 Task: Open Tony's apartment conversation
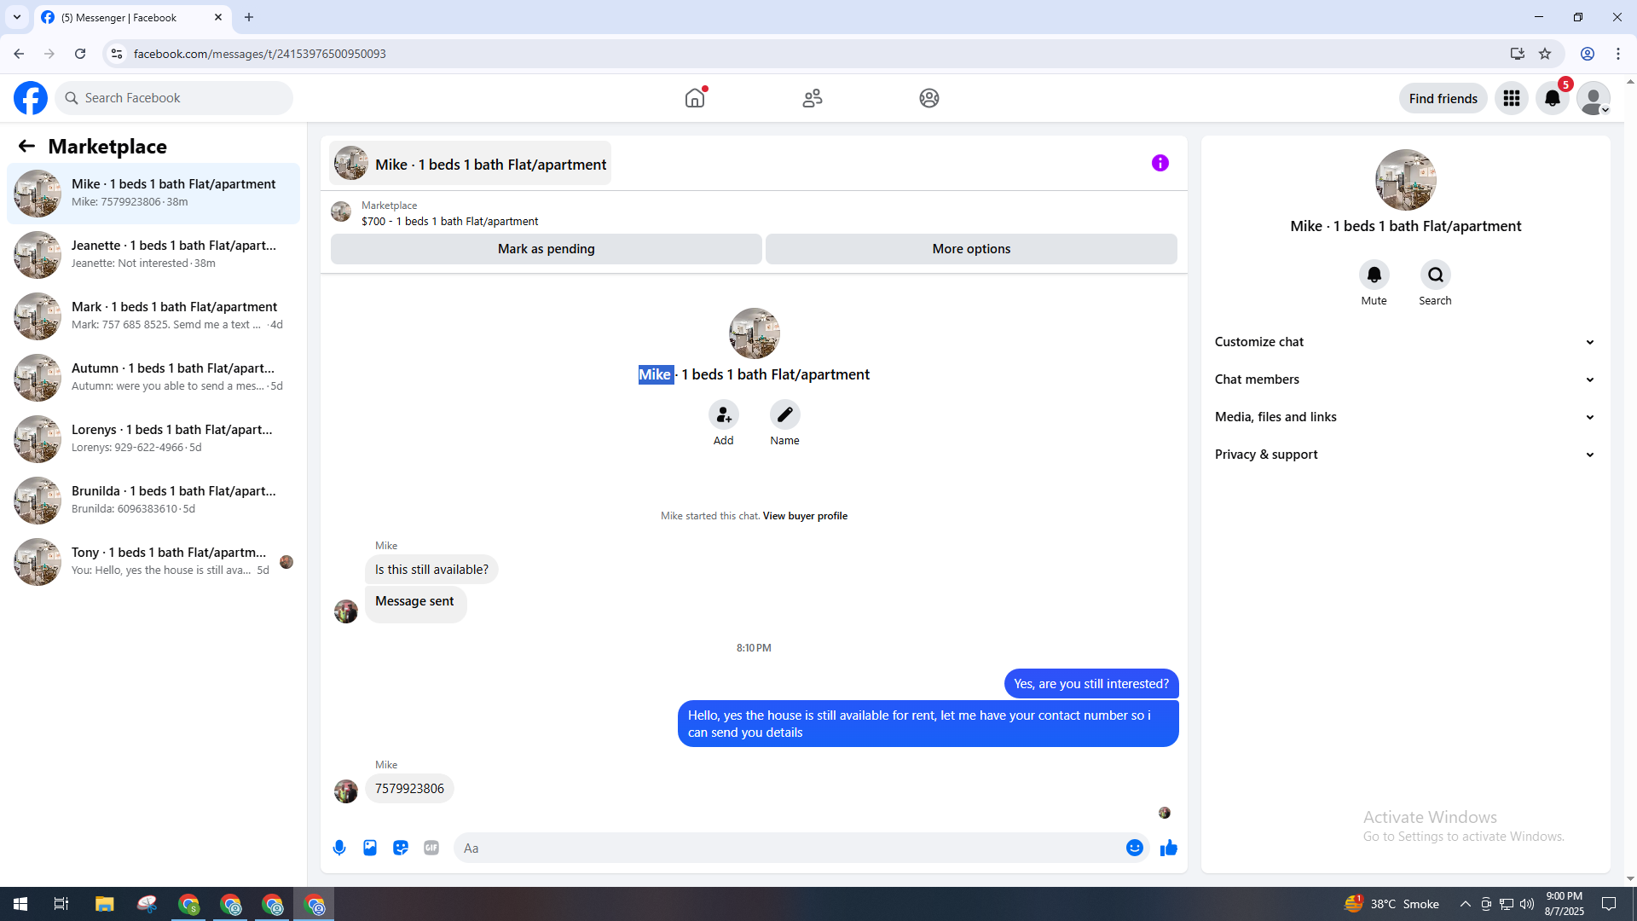click(x=153, y=562)
